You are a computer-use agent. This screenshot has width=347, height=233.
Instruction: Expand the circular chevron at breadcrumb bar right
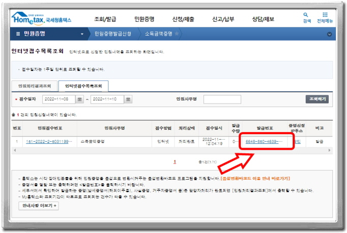point(329,34)
